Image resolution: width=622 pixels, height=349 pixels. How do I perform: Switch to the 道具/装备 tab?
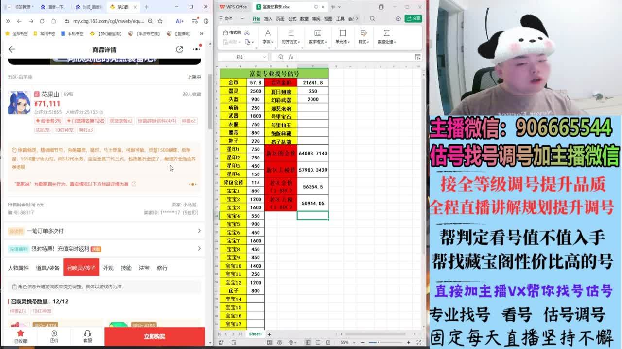pos(48,268)
